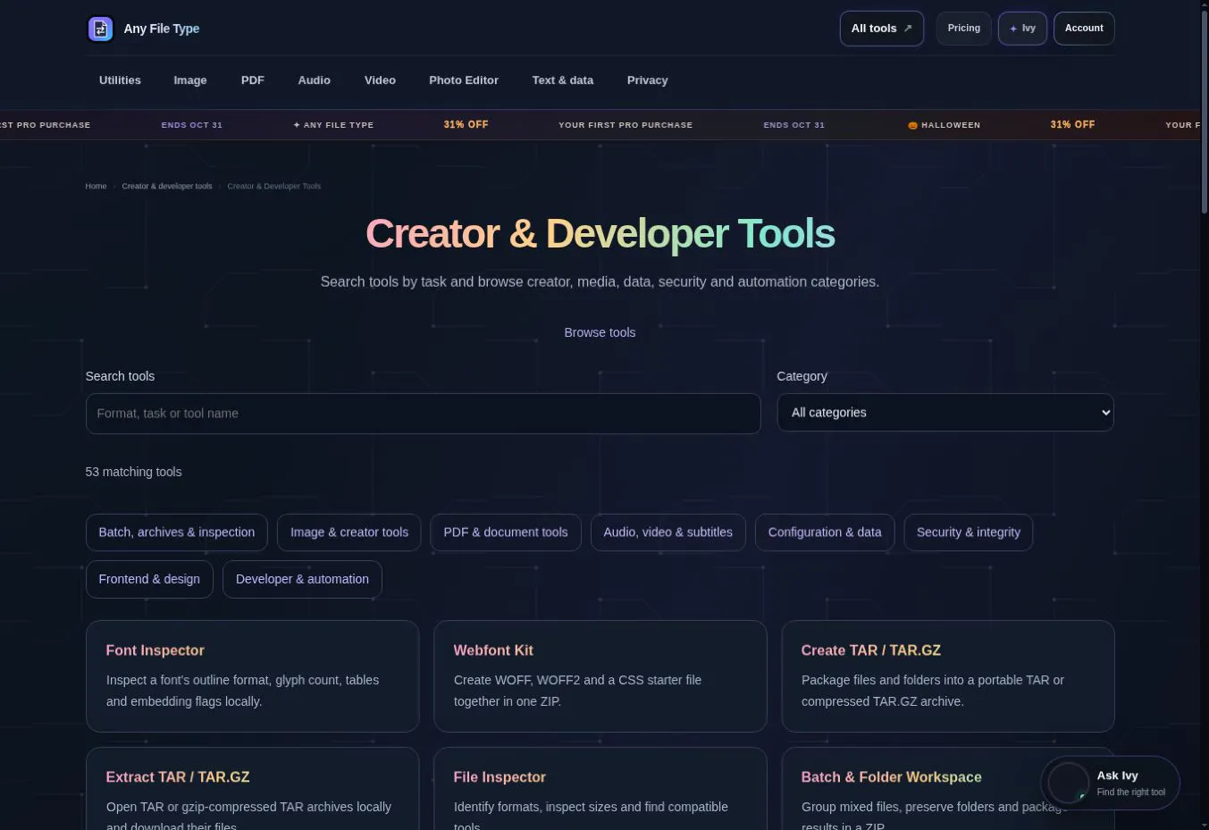
Task: Open the Image menu
Action: pos(190,80)
